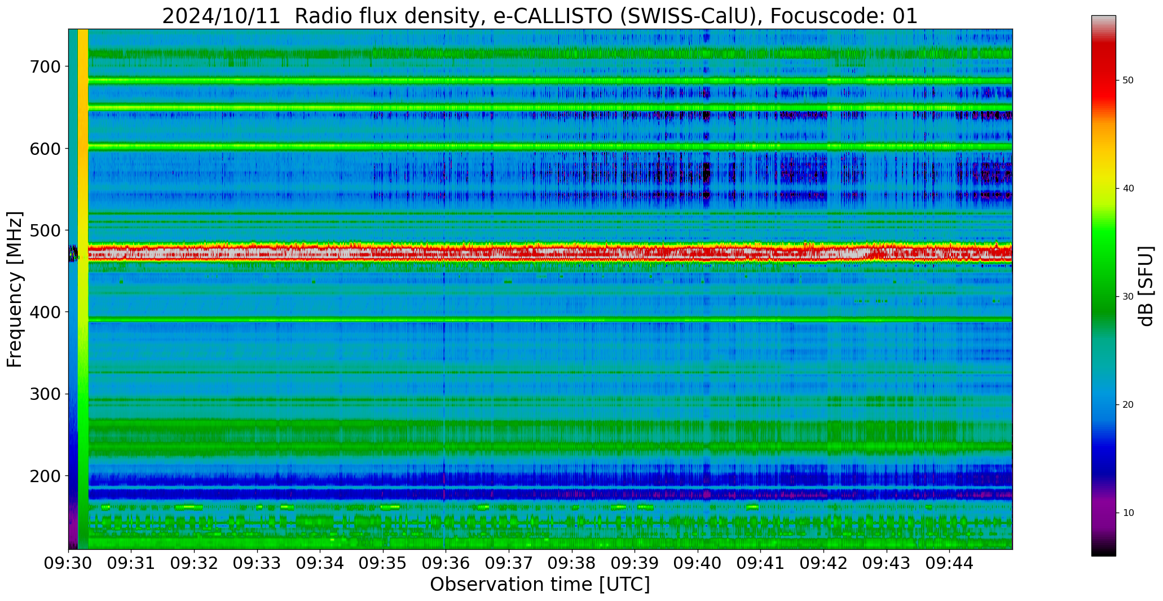Image resolution: width=1163 pixels, height=601 pixels.
Task: Click the 'dB [SFU]' colorbar label
Action: point(1146,286)
